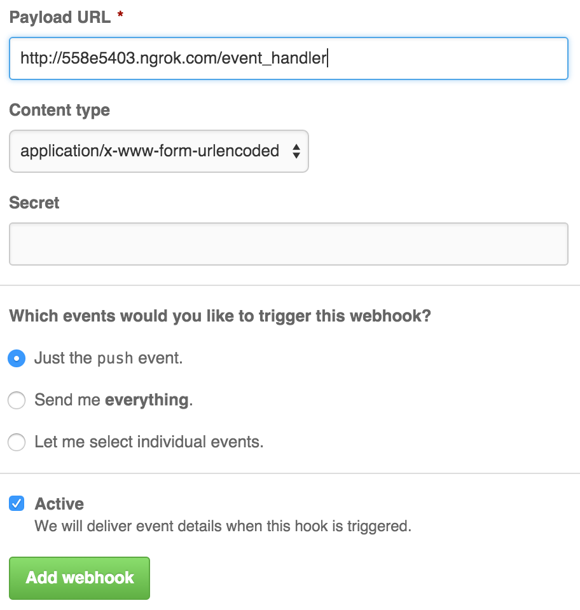
Task: Click inside the Secret field
Action: tap(289, 243)
